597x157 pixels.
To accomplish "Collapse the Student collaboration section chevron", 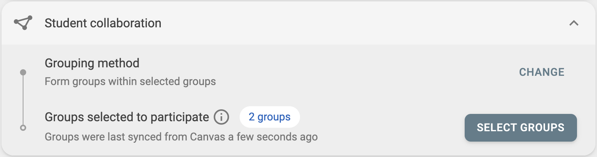I will 574,23.
